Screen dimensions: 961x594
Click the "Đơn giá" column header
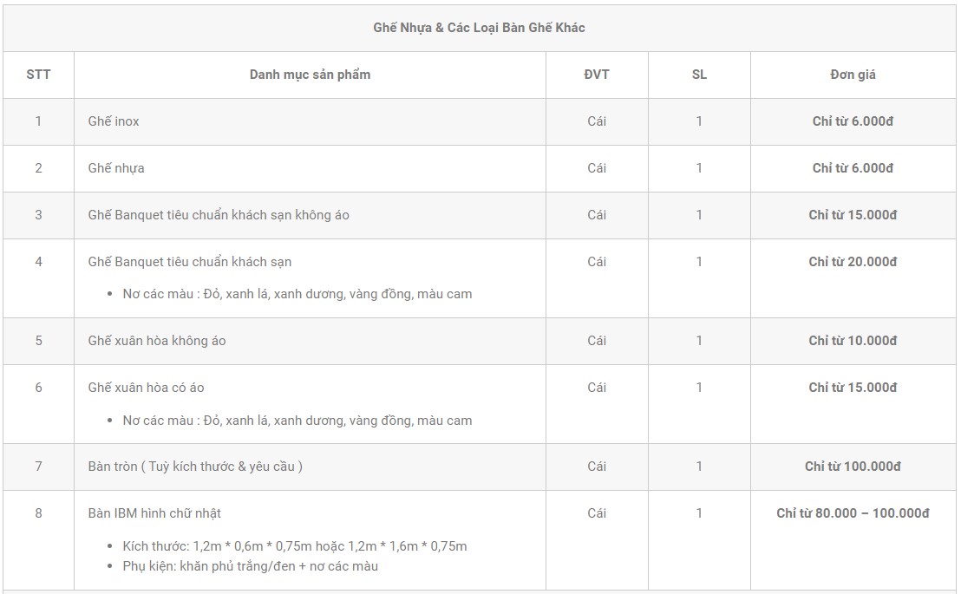853,75
